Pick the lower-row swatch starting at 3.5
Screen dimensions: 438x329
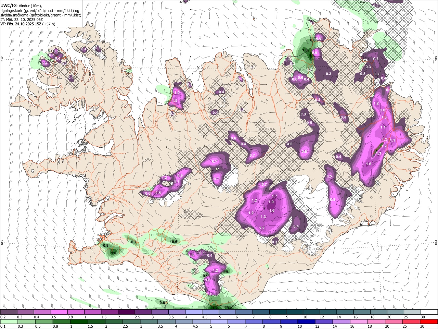166,321
